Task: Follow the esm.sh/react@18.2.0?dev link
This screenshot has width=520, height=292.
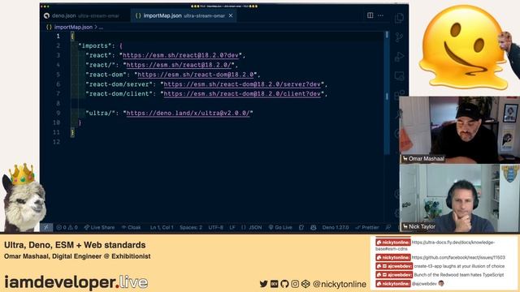Action: pyautogui.click(x=180, y=55)
